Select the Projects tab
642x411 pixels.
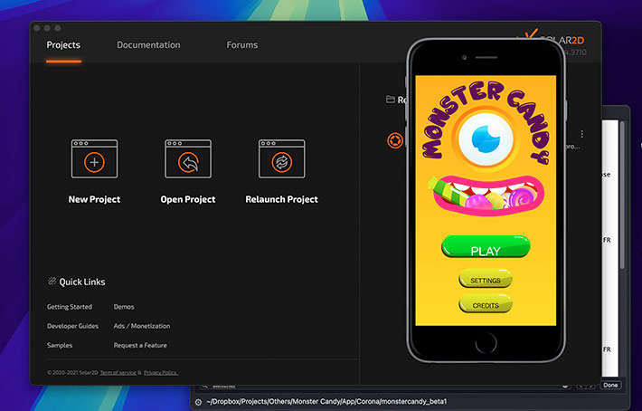point(63,45)
